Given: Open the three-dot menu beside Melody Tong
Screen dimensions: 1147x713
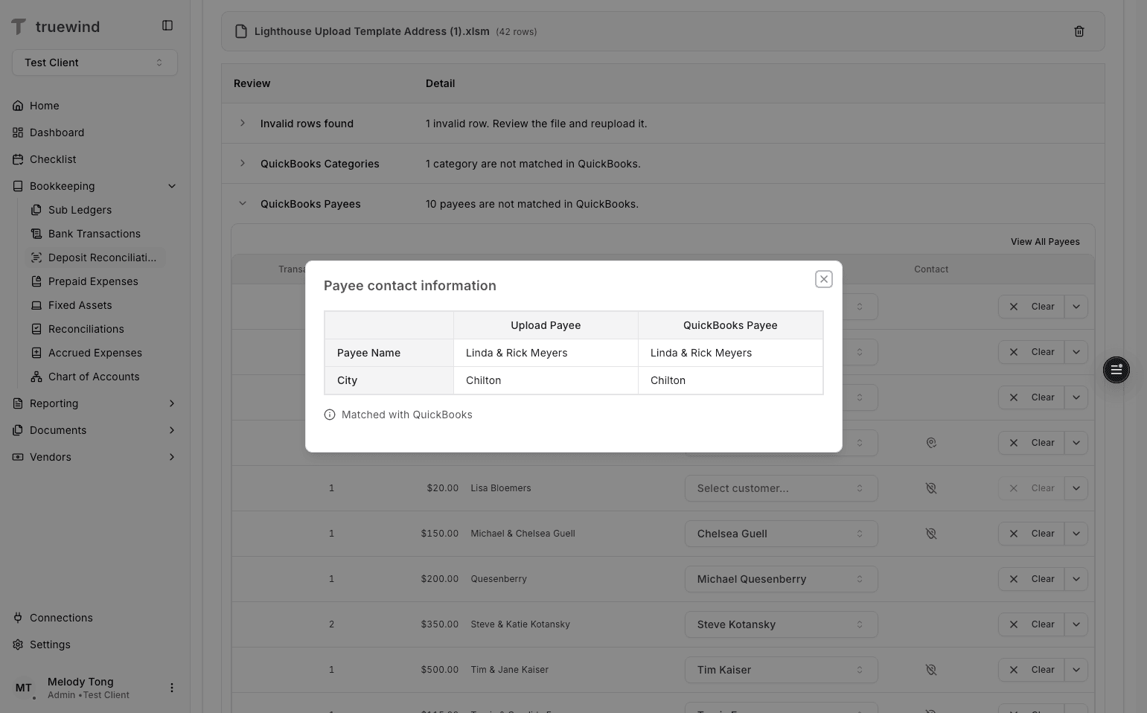Looking at the screenshot, I should (172, 688).
